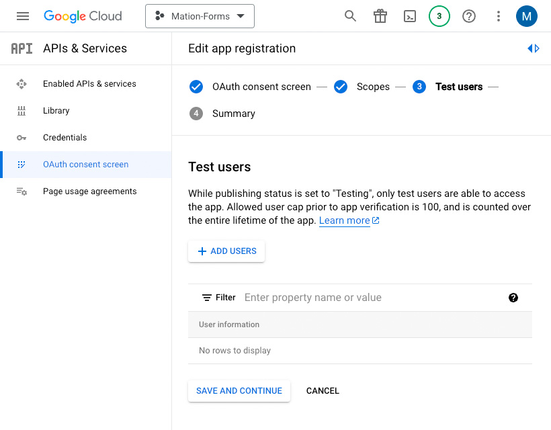Click the M account avatar
This screenshot has height=430, width=551.
tap(526, 16)
